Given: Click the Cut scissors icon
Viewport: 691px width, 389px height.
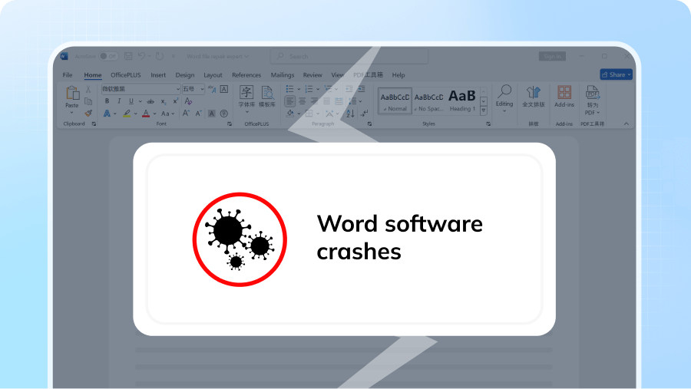Looking at the screenshot, I should coord(88,90).
